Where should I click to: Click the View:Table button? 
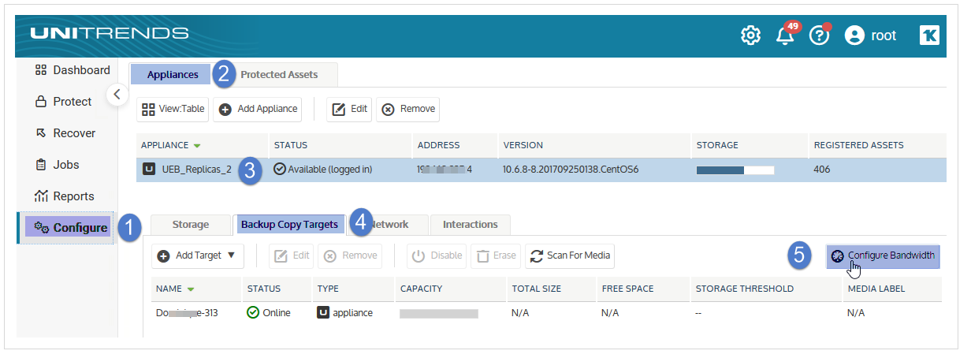tap(173, 109)
